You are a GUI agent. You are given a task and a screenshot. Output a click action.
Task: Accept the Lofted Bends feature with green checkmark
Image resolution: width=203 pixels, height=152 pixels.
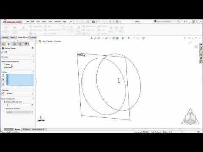2,52
